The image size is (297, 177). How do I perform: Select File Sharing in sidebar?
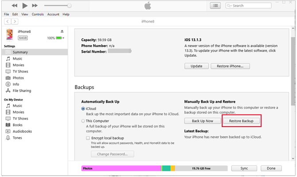point(22,90)
